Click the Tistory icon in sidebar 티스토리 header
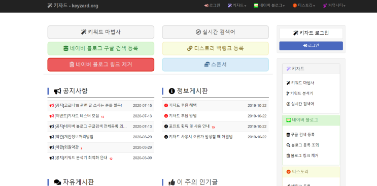 tap(289, 172)
